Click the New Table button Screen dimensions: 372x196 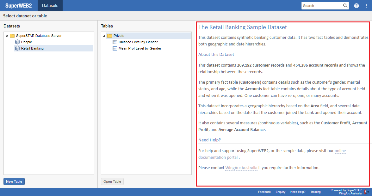tap(14, 181)
